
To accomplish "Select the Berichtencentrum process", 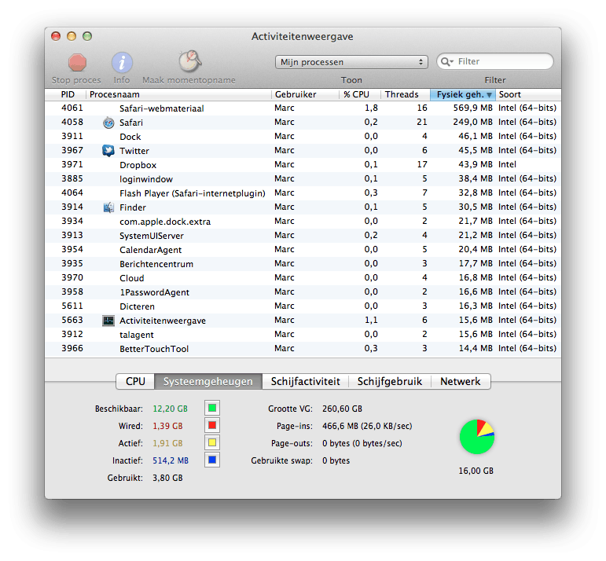I will [x=303, y=264].
